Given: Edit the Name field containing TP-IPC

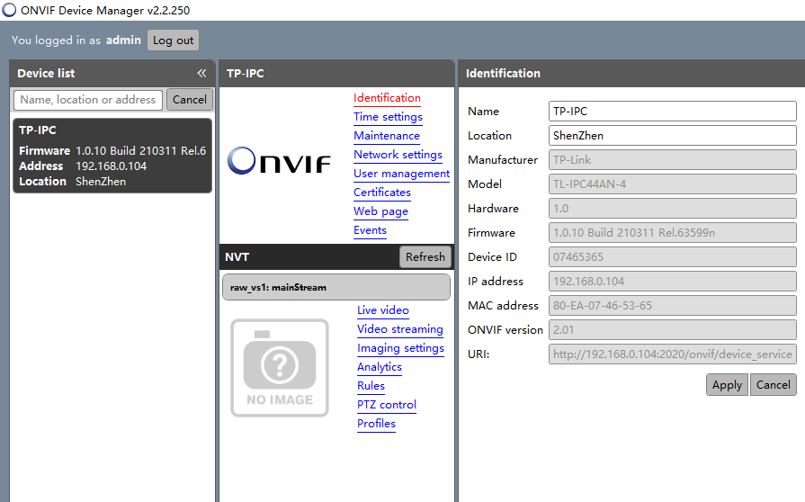Looking at the screenshot, I should point(673,112).
